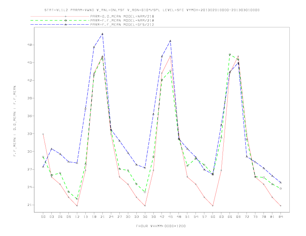This screenshot has width=306, height=236.
Task: Click green circle data point at hour 36
Action: point(145,192)
